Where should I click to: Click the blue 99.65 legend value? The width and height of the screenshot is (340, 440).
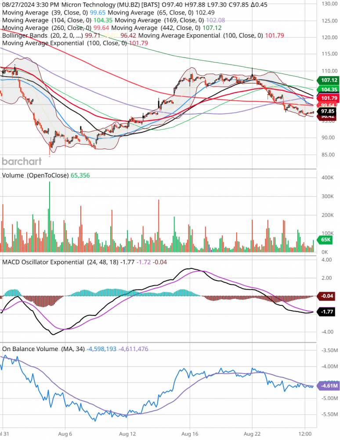click(98, 13)
